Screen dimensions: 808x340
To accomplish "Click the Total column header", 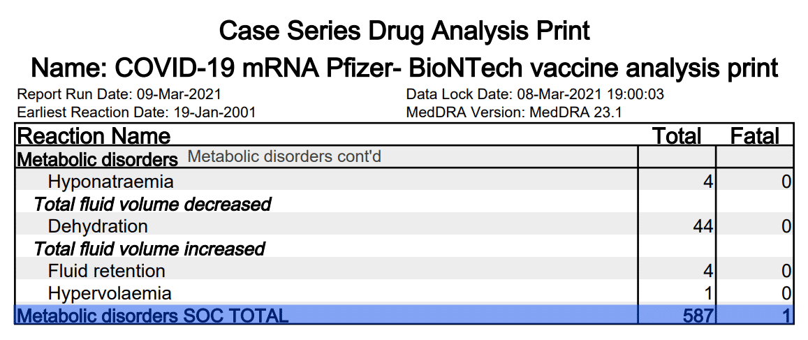I will tap(676, 135).
